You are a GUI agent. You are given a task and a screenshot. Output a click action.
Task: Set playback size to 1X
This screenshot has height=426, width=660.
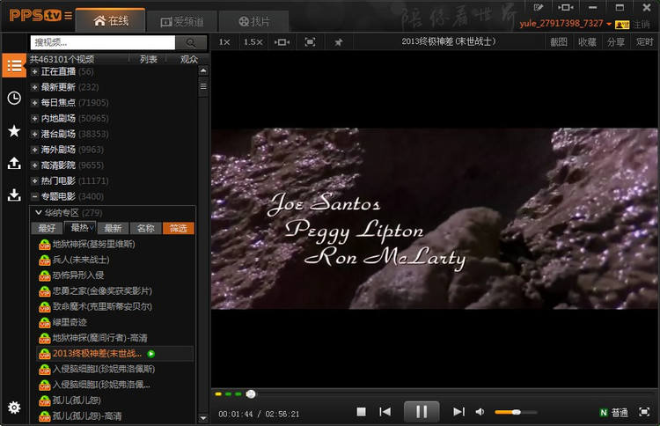click(x=224, y=42)
